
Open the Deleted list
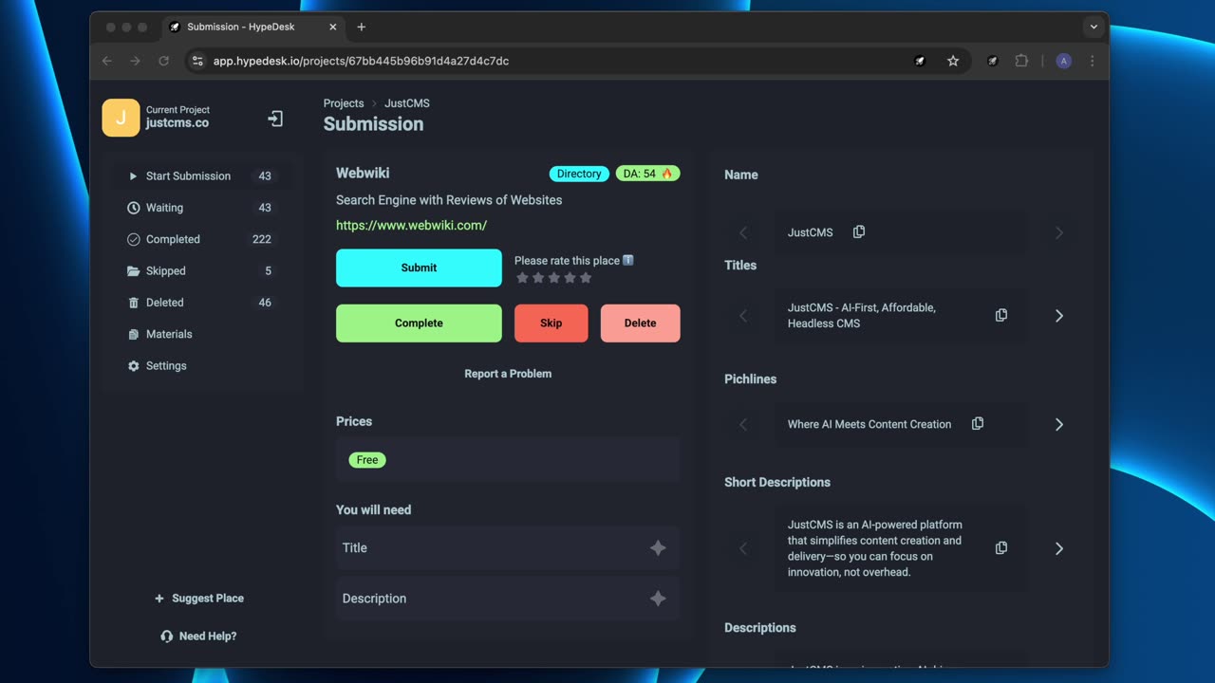pyautogui.click(x=203, y=303)
